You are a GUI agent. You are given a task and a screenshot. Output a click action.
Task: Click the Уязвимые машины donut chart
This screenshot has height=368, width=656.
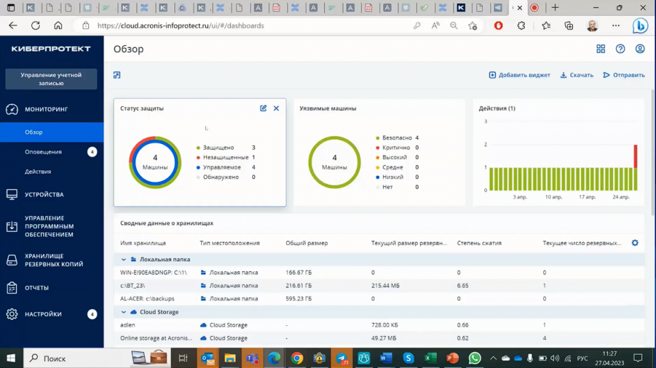(334, 163)
